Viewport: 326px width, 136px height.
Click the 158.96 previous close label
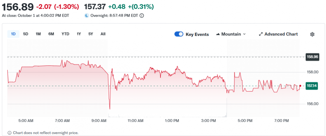pyautogui.click(x=312, y=57)
